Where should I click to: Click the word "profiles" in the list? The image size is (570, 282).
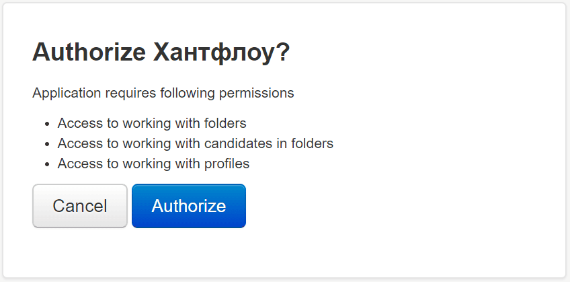tap(227, 164)
